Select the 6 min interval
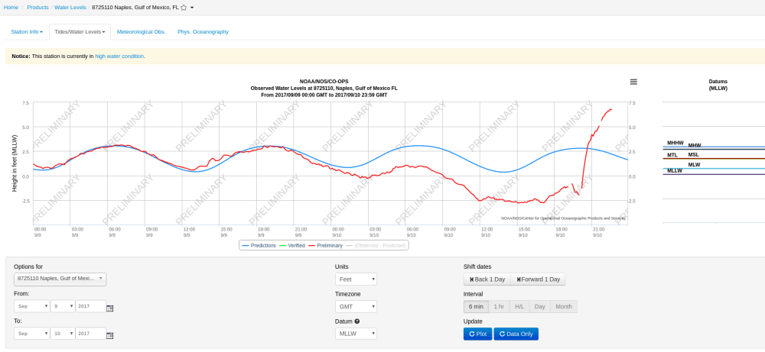The height and width of the screenshot is (352, 765). (x=476, y=307)
